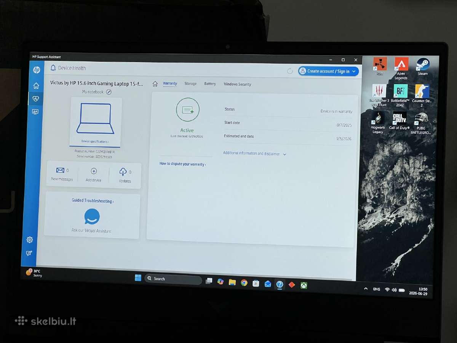The image size is (457, 343).
Task: Open New messages envelope
Action: click(x=60, y=170)
